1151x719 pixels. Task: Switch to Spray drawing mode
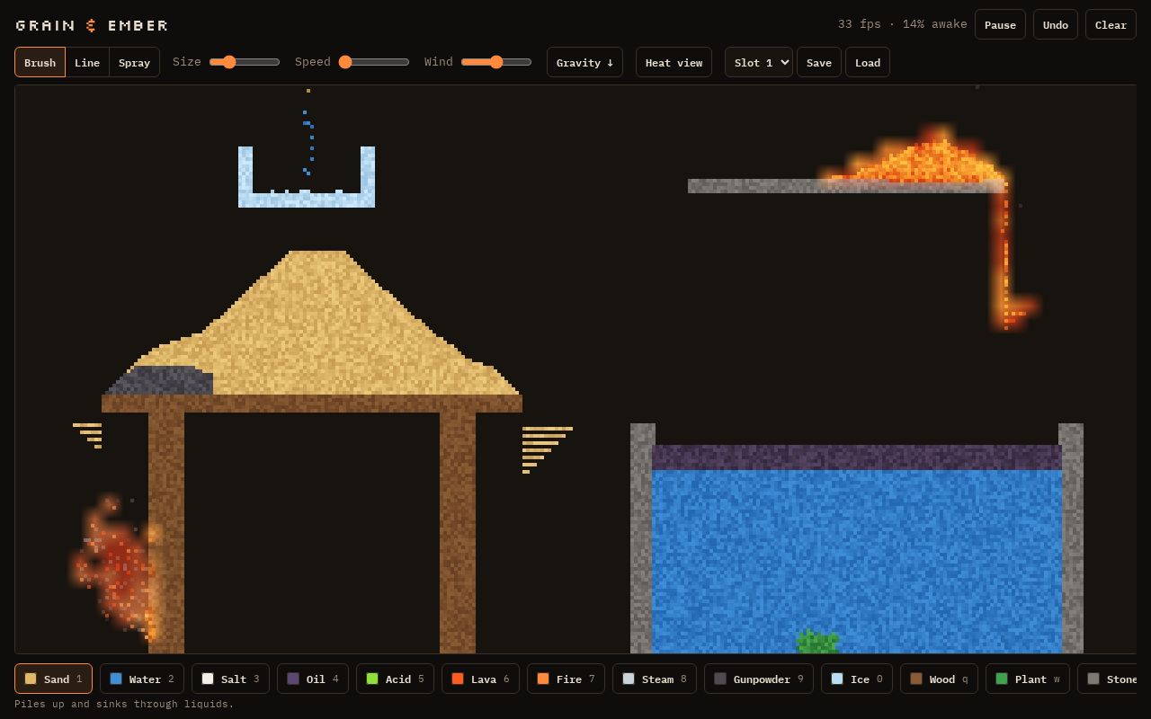point(134,62)
